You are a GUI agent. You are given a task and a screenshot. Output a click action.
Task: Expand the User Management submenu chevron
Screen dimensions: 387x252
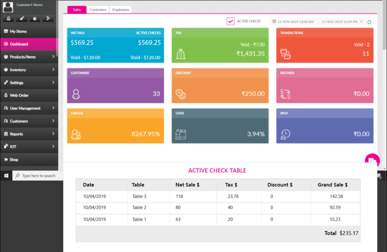[x=53, y=108]
